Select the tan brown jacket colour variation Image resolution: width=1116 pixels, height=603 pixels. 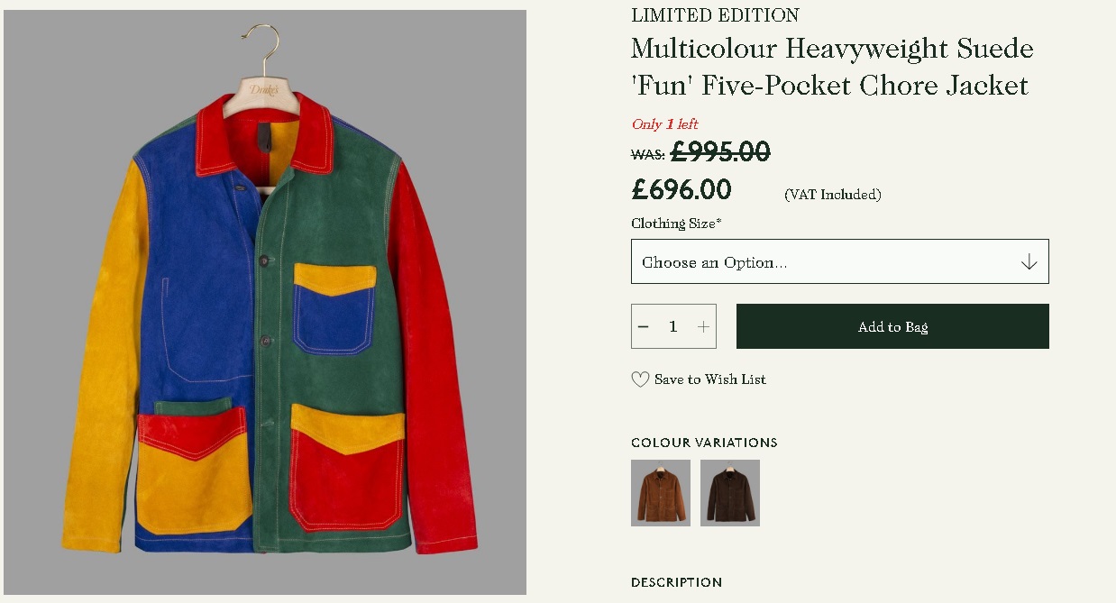(661, 493)
